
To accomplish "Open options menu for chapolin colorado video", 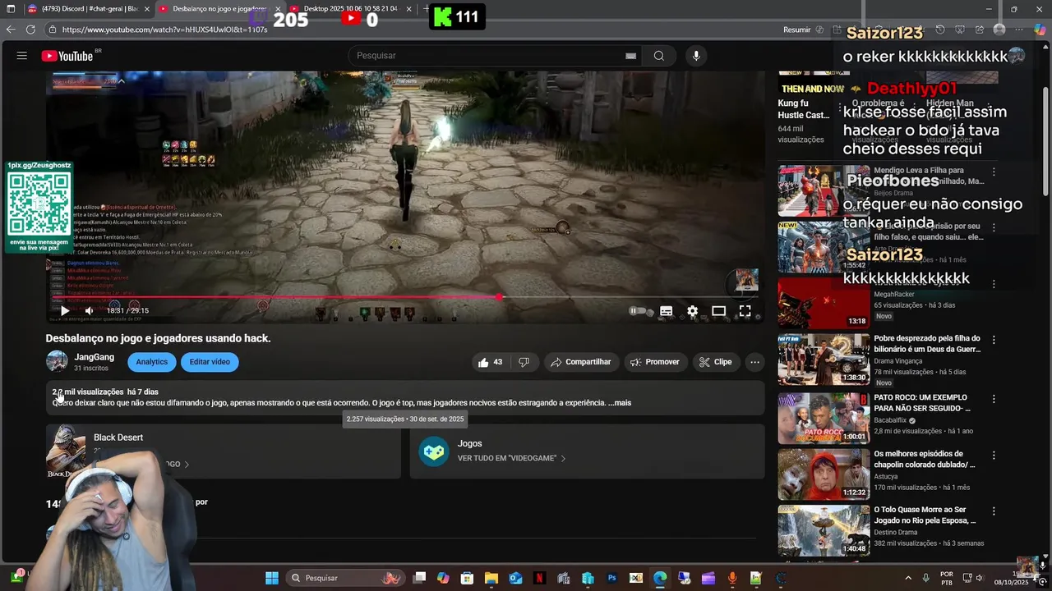I will click(x=994, y=455).
